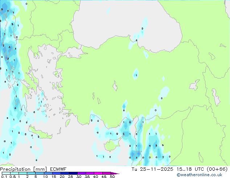The height and width of the screenshot is (178, 230).
Task: Click the '0.5' legend scale label
Action: point(13,177)
